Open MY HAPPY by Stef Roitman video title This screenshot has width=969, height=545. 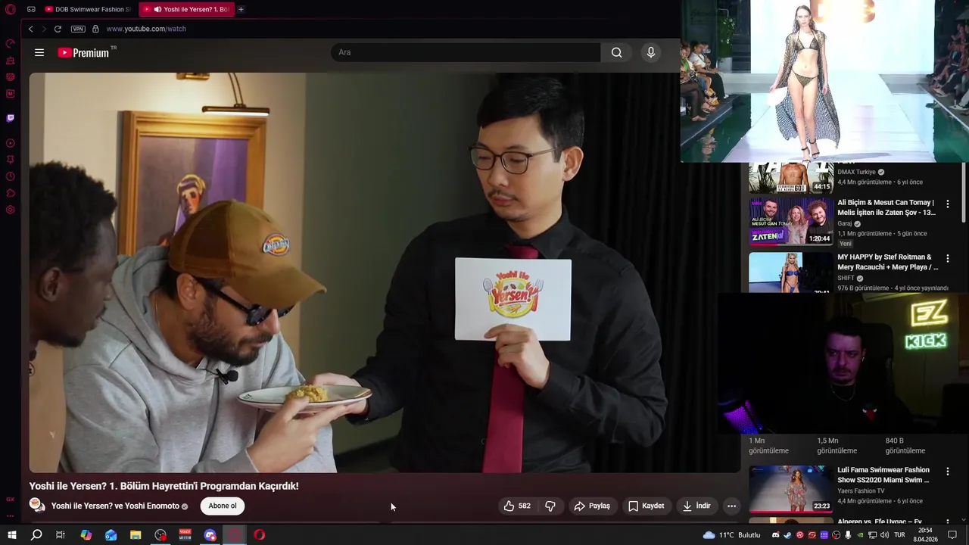[887, 262]
